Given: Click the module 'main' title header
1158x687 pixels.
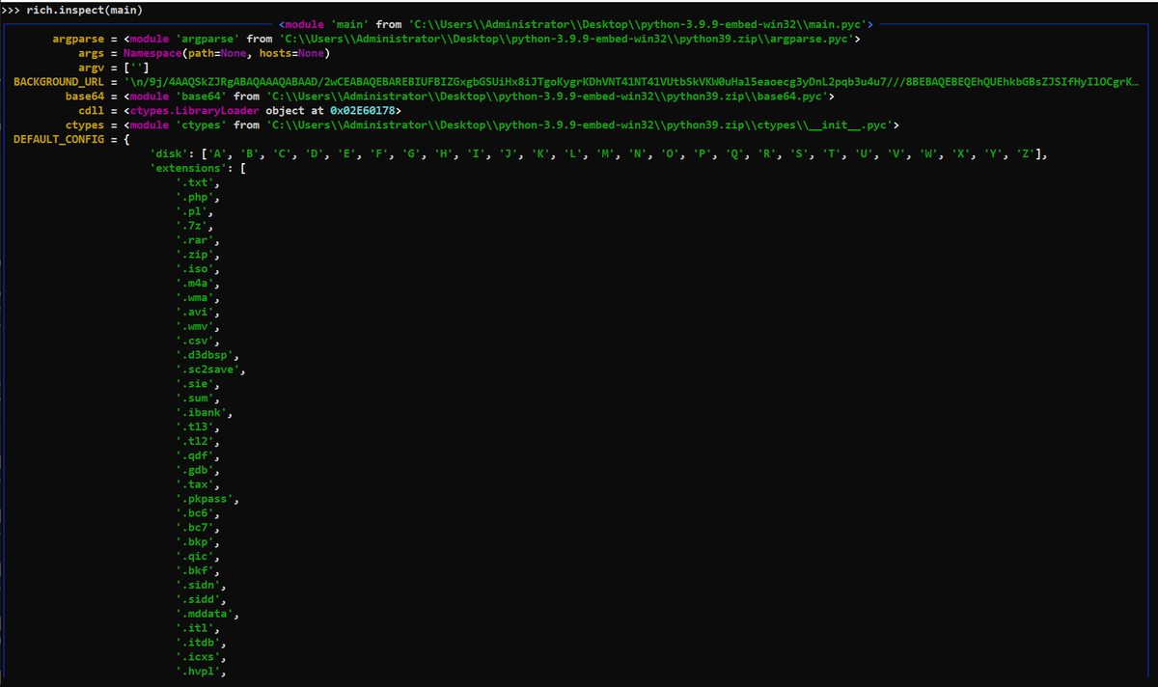Looking at the screenshot, I should tap(576, 23).
